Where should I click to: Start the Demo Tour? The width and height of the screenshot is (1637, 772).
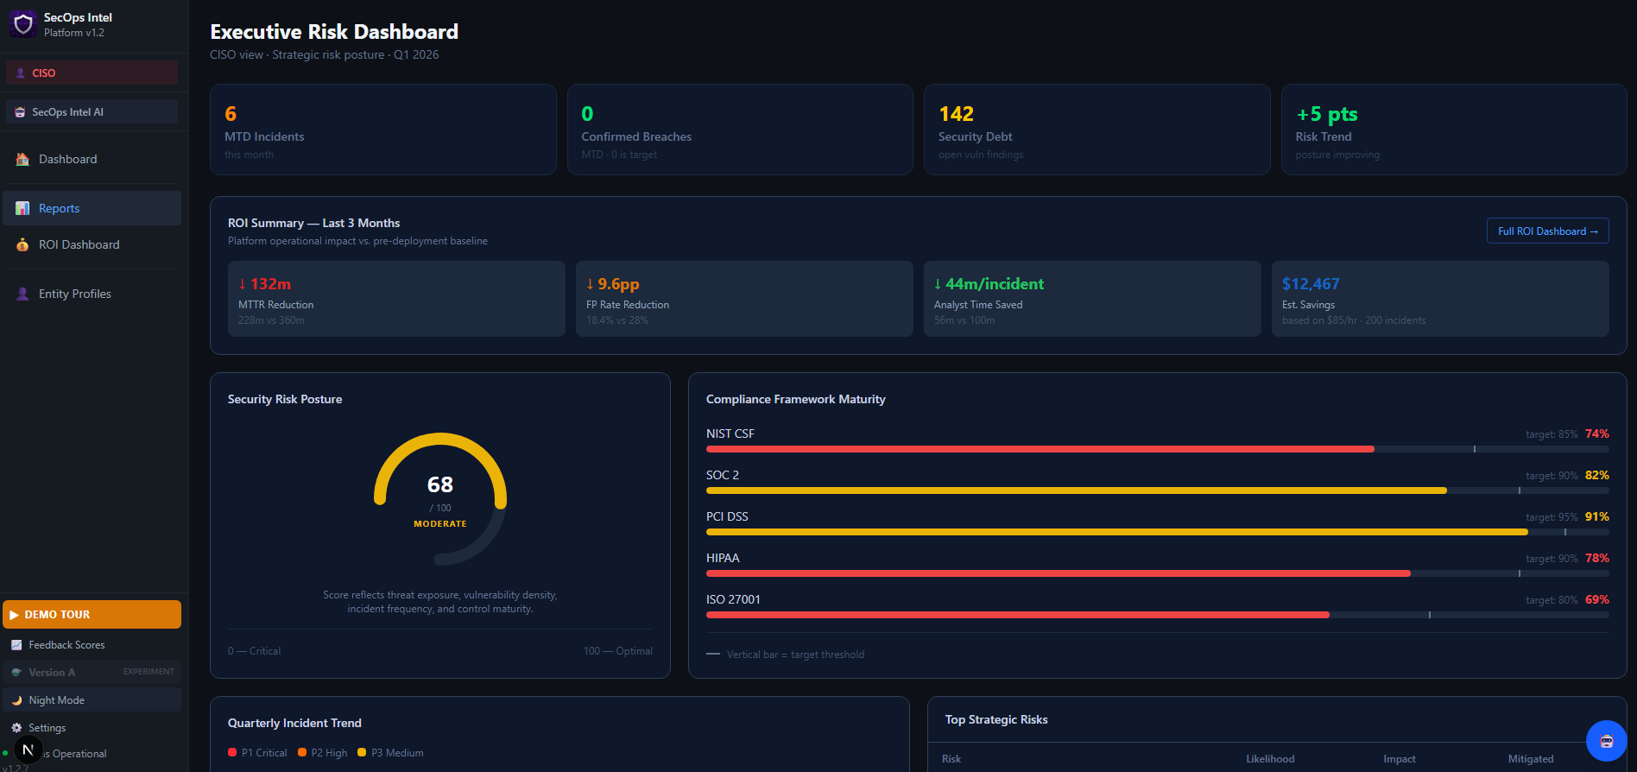pyautogui.click(x=92, y=615)
